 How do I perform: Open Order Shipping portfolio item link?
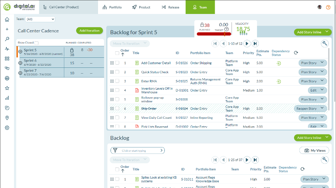click(201, 63)
